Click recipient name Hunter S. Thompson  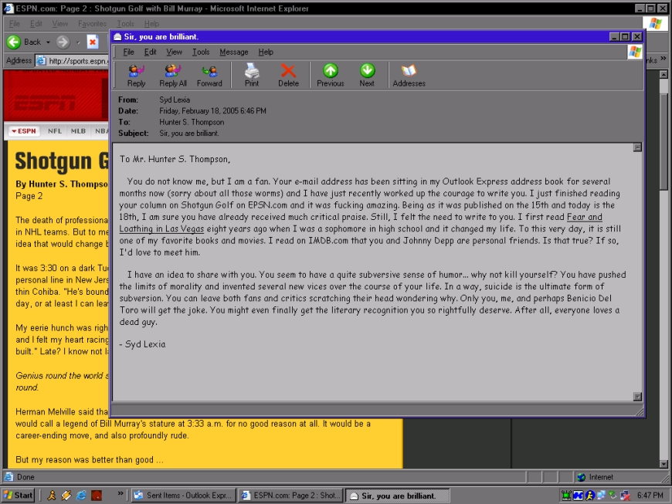[192, 122]
